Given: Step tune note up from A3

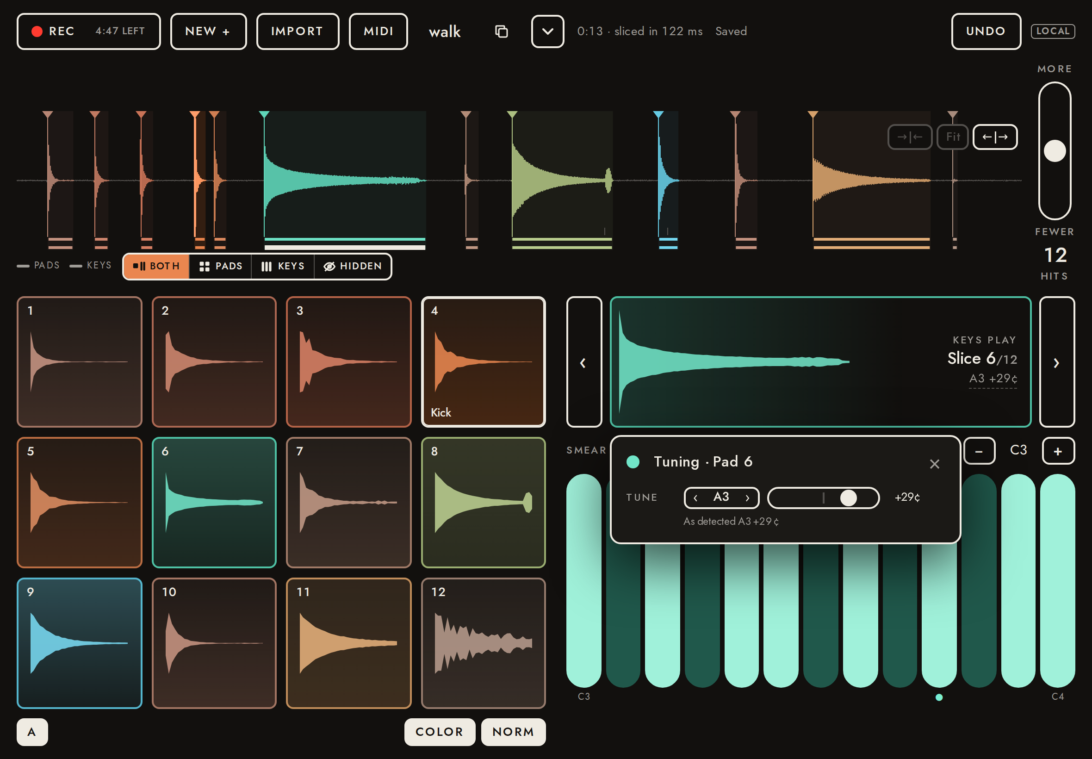Looking at the screenshot, I should click(x=747, y=498).
